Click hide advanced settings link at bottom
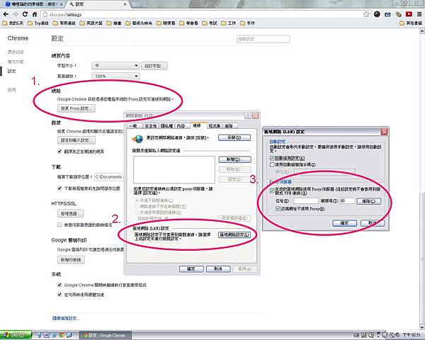Image resolution: width=425 pixels, height=340 pixels. tap(65, 318)
